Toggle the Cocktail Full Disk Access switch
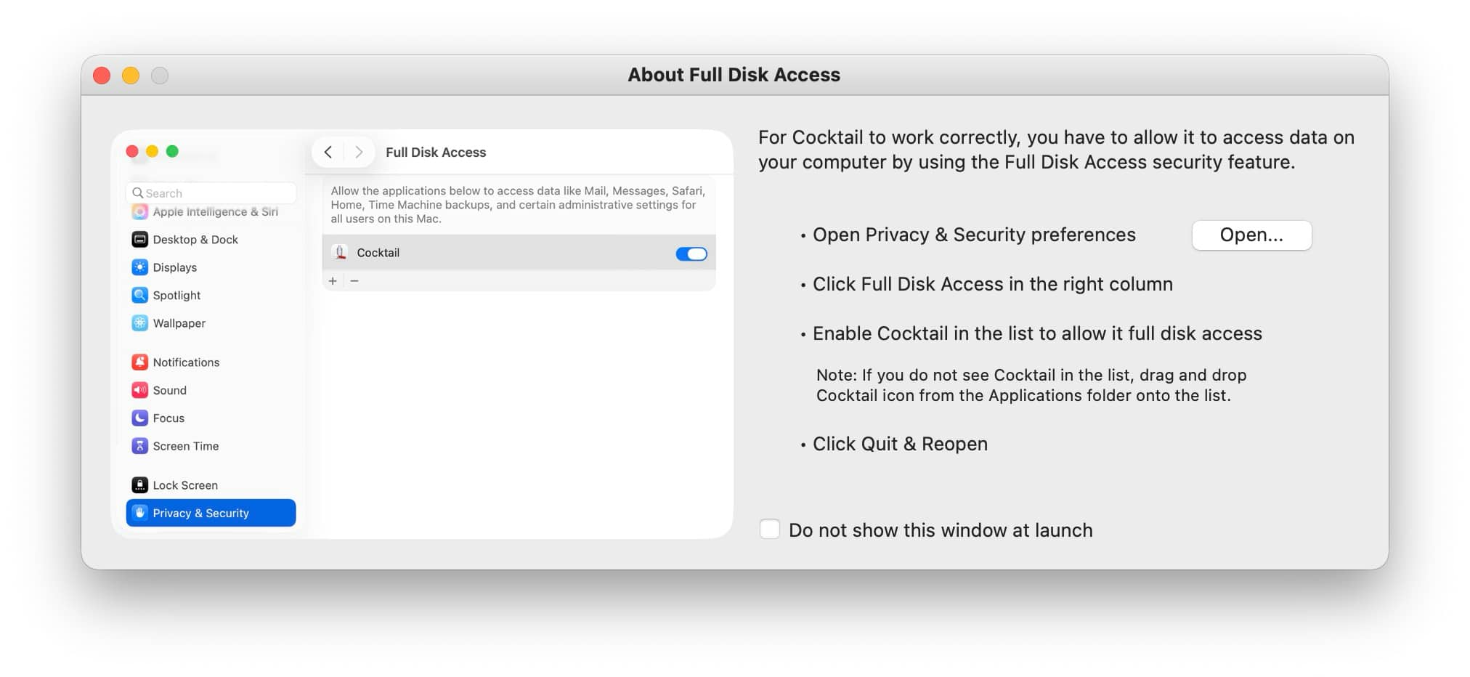The height and width of the screenshot is (677, 1470). coord(691,254)
